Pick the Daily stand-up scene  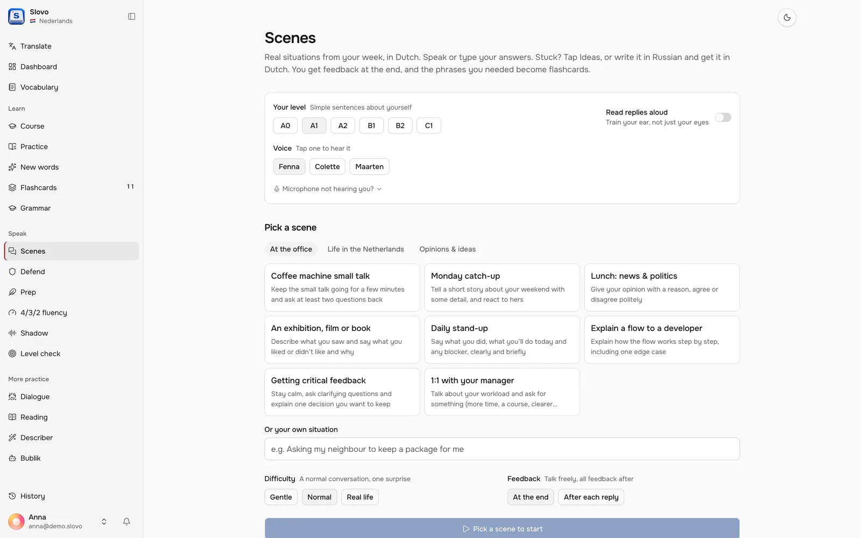point(502,339)
